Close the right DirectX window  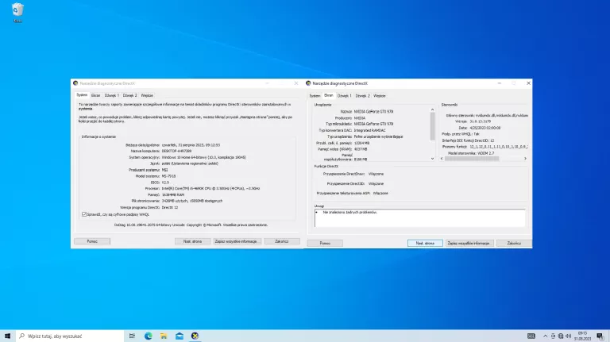click(x=528, y=83)
